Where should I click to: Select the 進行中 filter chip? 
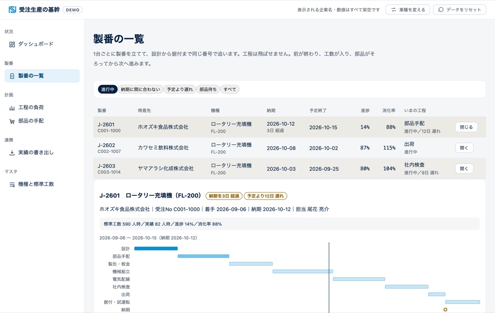pyautogui.click(x=108, y=89)
